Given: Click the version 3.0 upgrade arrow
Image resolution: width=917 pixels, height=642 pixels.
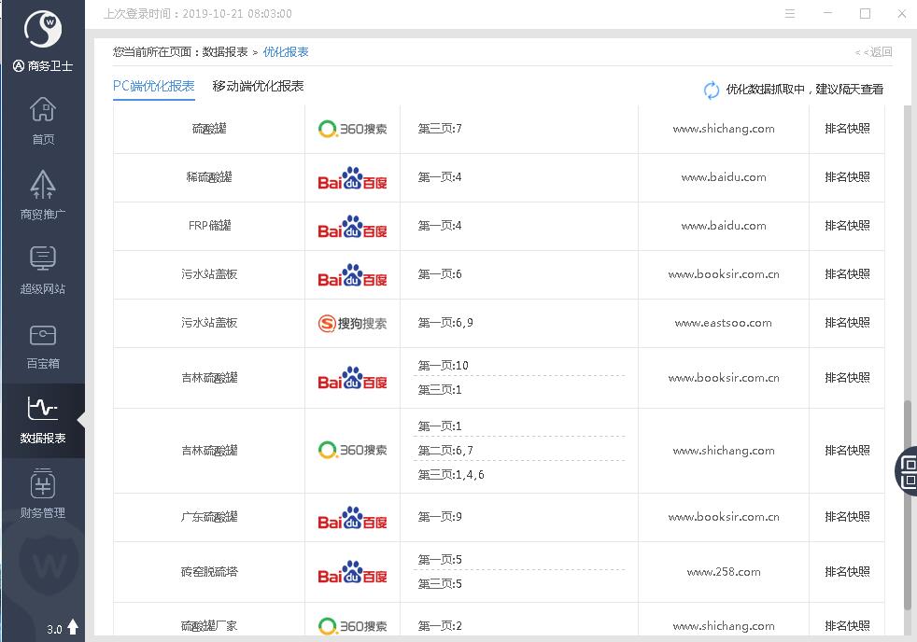Looking at the screenshot, I should 73,627.
